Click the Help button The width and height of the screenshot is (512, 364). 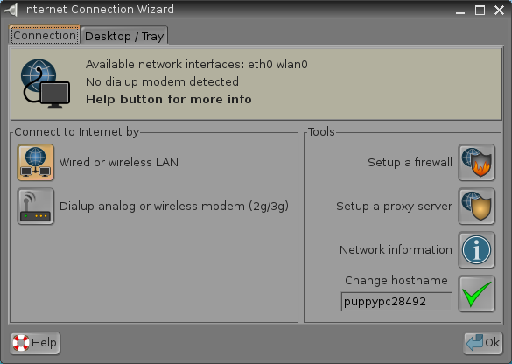point(35,343)
